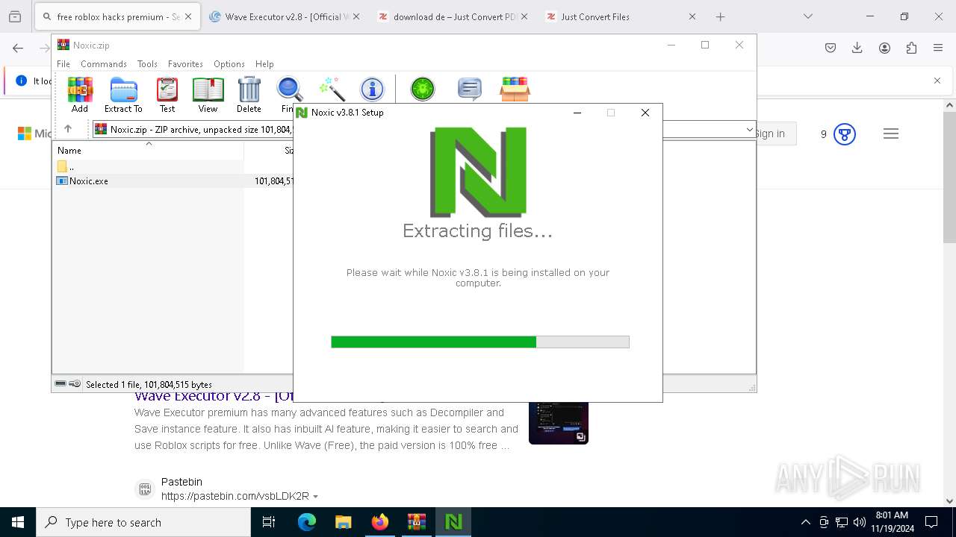Viewport: 956px width, 537px height.
Task: Open the Firefox account icon
Action: click(x=884, y=48)
